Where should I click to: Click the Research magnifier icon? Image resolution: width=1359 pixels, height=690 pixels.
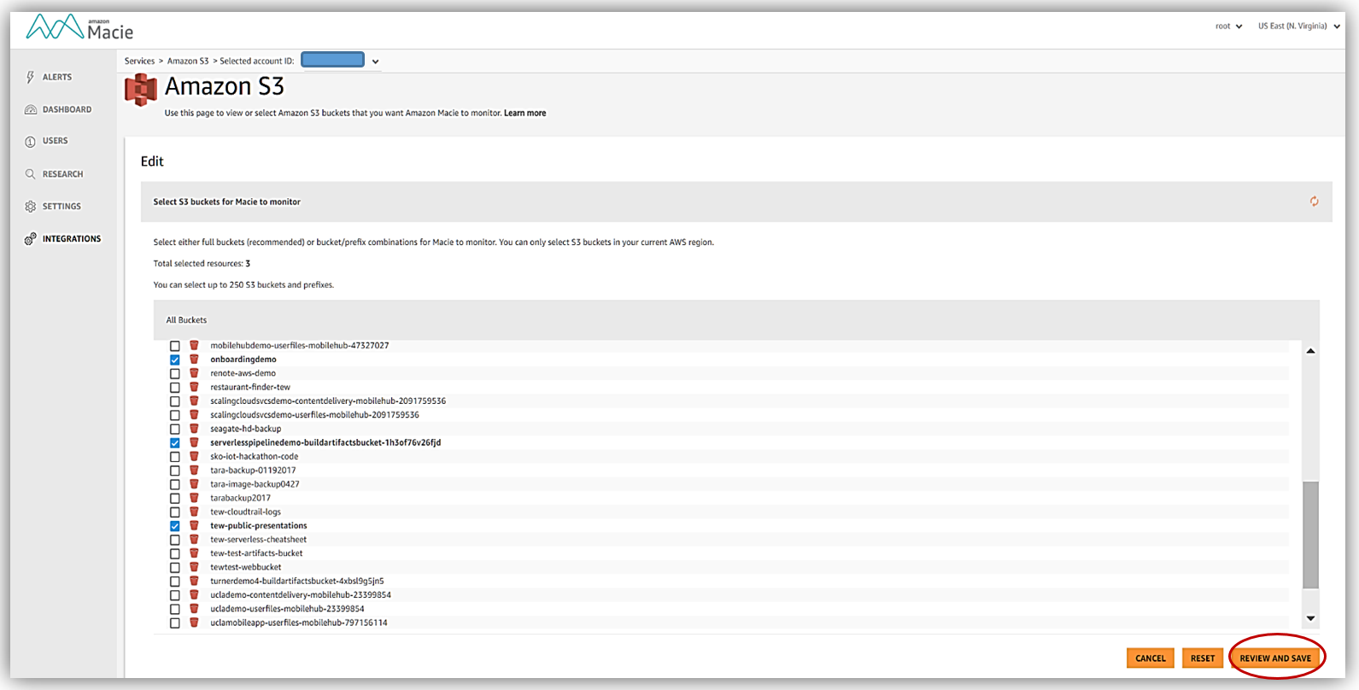click(31, 174)
